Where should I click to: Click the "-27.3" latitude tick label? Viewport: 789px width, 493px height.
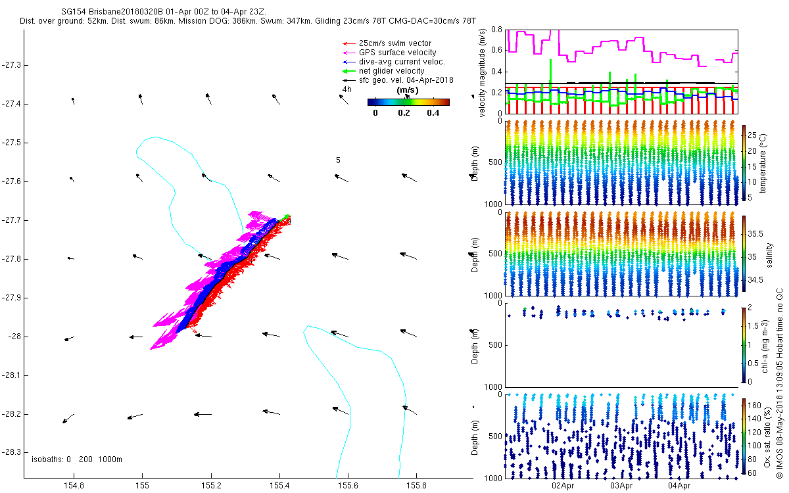tap(12, 65)
